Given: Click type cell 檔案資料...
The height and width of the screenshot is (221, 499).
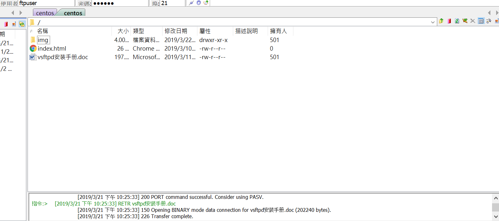Looking at the screenshot, I should pos(146,40).
